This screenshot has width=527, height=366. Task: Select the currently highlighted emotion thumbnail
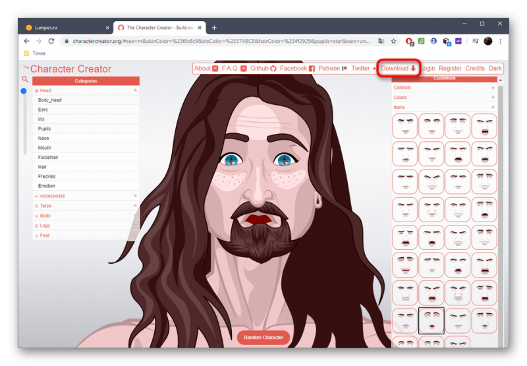(431, 320)
